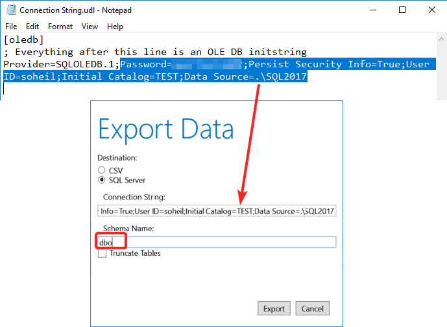
Task: Click the 'Connection String:' label
Action: pos(134,197)
